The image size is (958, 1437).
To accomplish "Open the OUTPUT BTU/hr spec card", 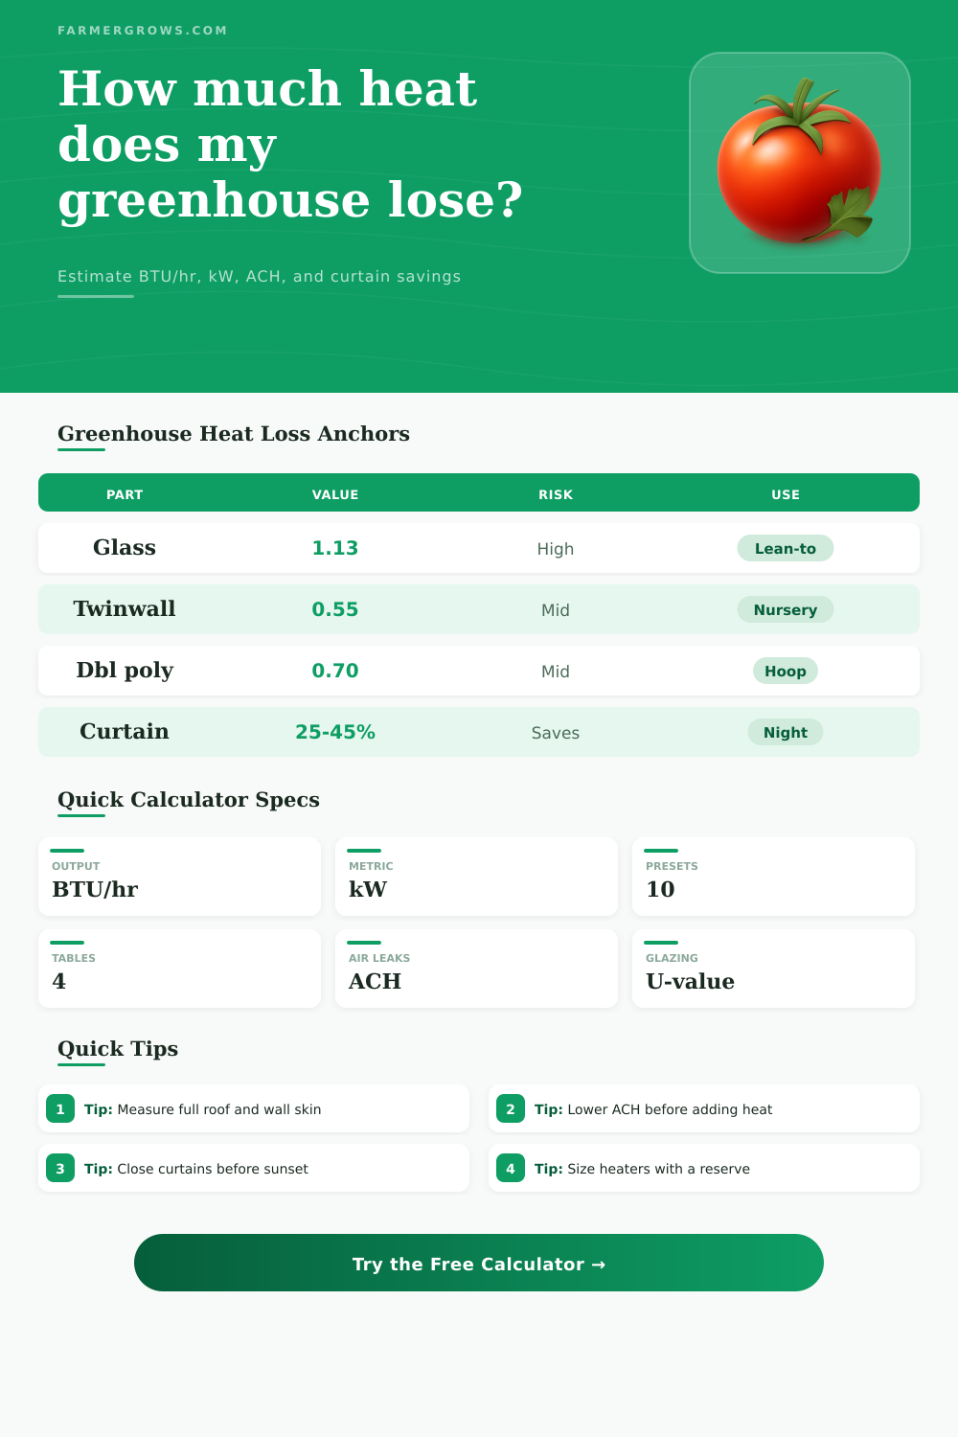I will [x=179, y=877].
